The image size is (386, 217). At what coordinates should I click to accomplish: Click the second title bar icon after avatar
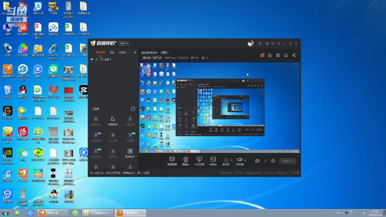(267, 43)
